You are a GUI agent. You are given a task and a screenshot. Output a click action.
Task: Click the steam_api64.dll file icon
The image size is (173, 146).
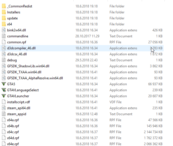pyautogui.click(x=4, y=108)
